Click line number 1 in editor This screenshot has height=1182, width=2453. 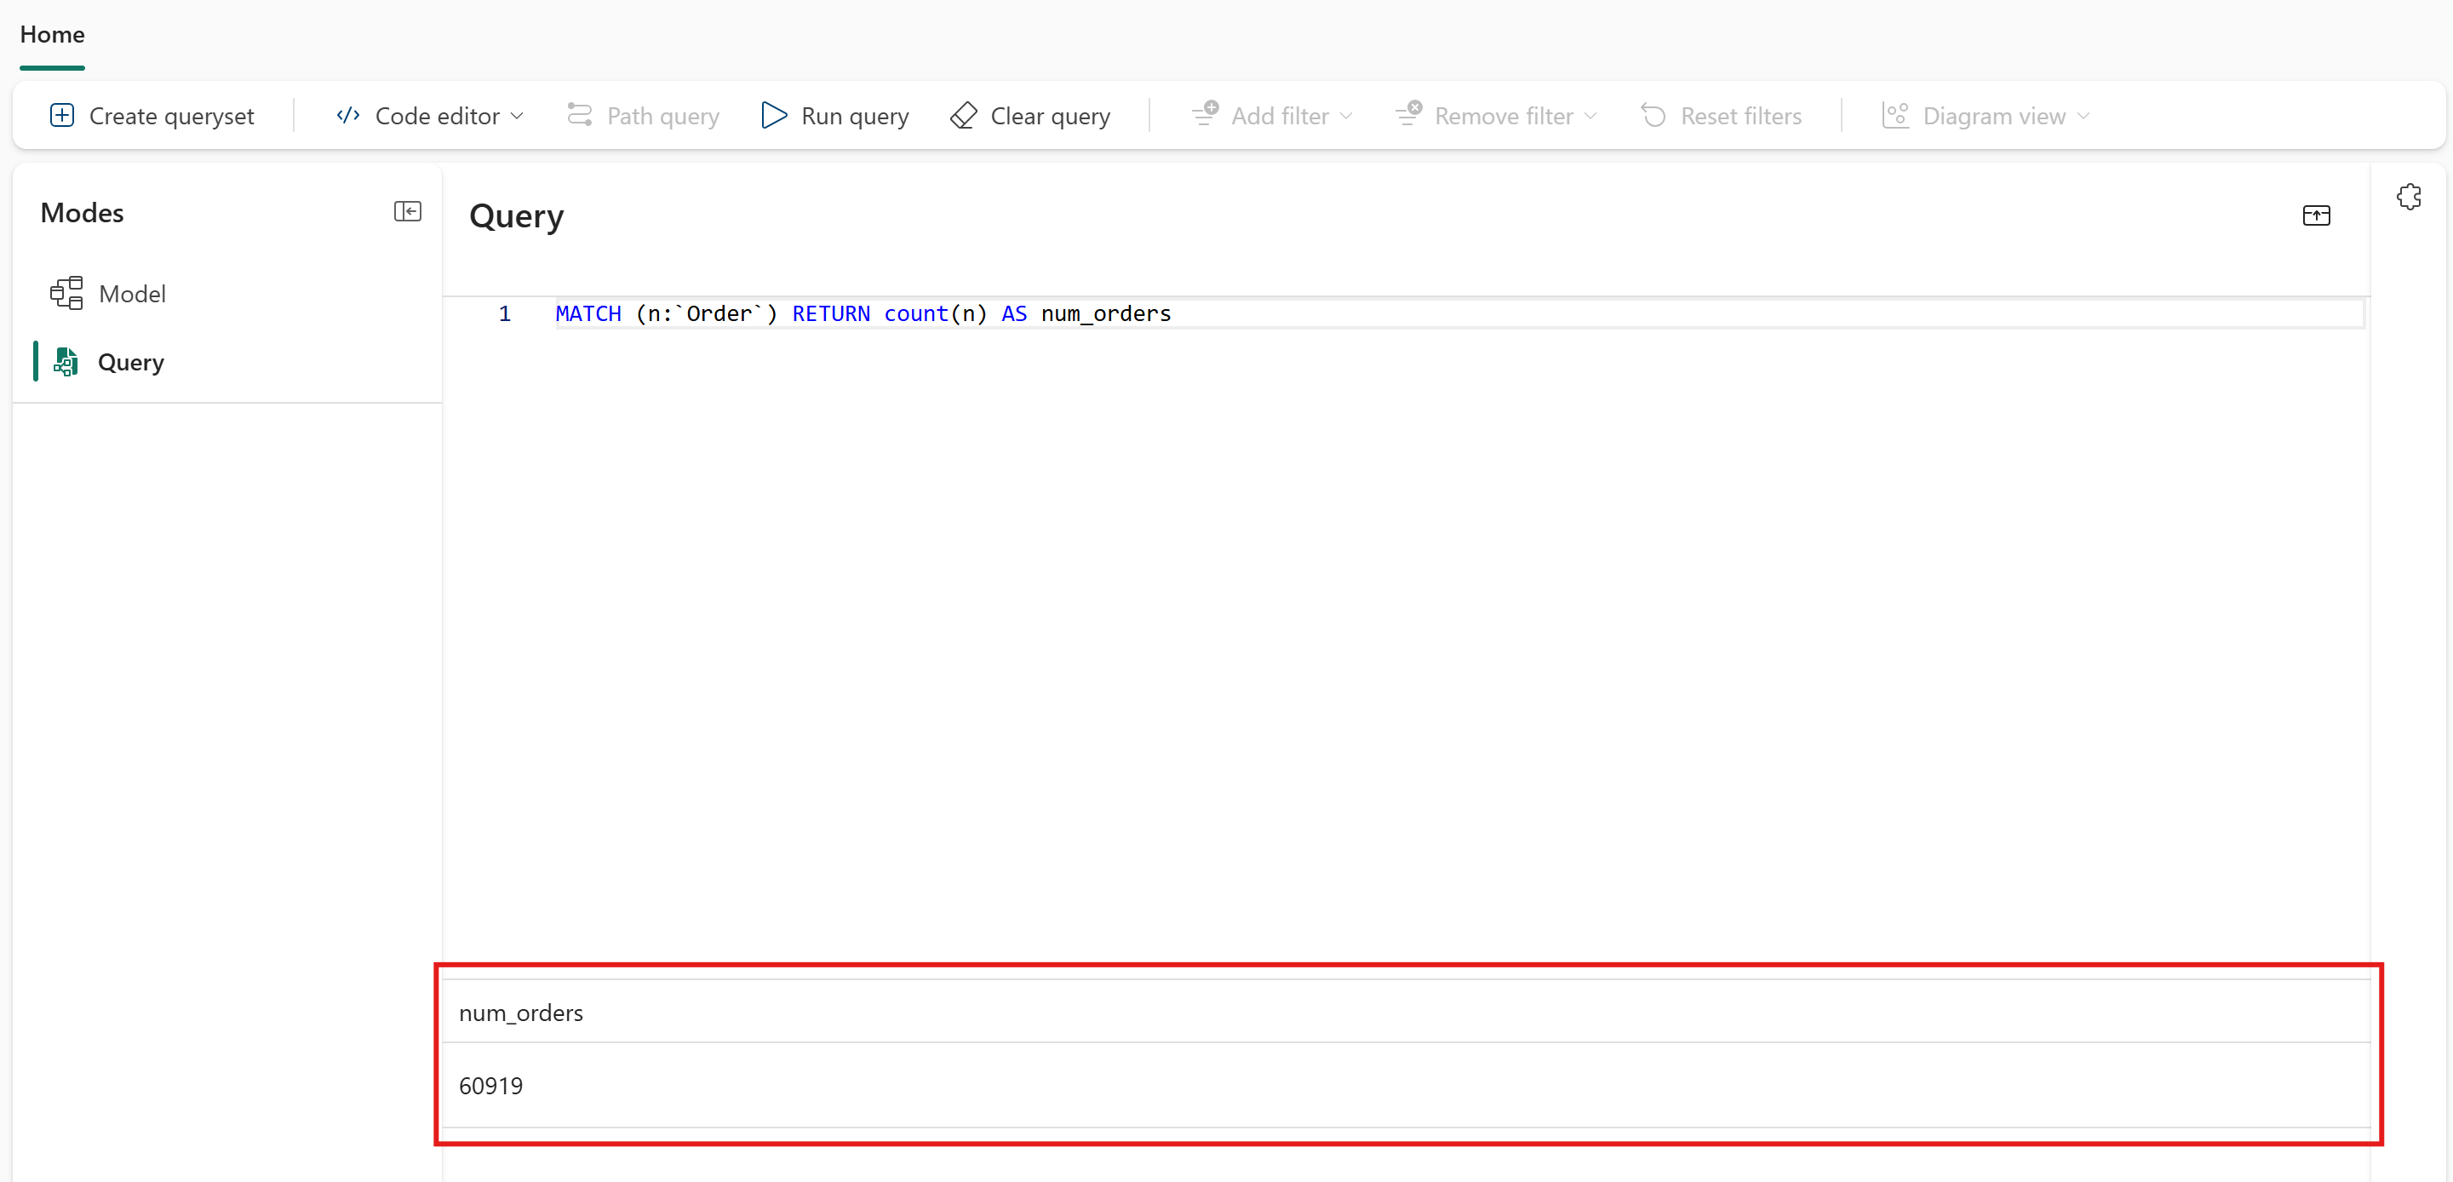pos(505,313)
